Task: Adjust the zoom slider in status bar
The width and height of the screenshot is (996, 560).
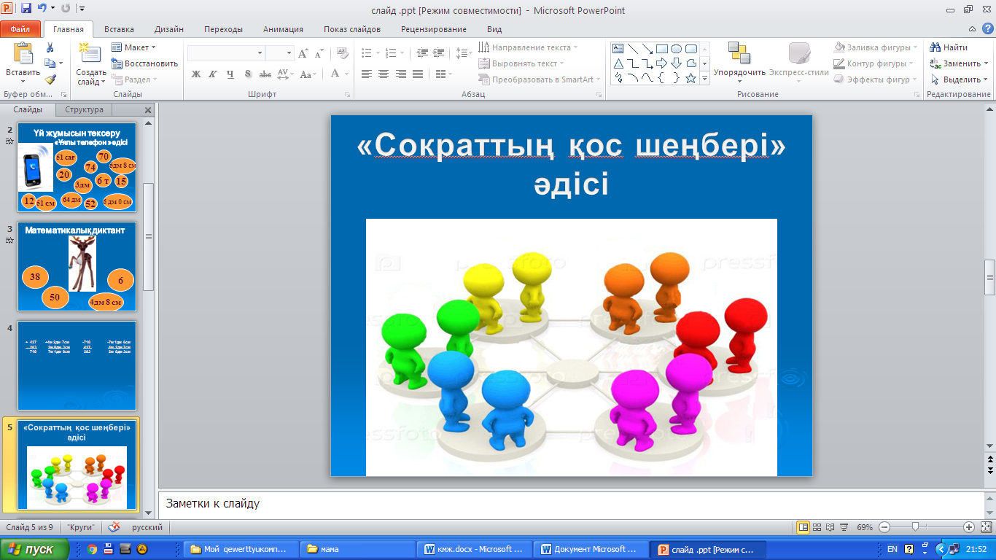Action: [915, 526]
